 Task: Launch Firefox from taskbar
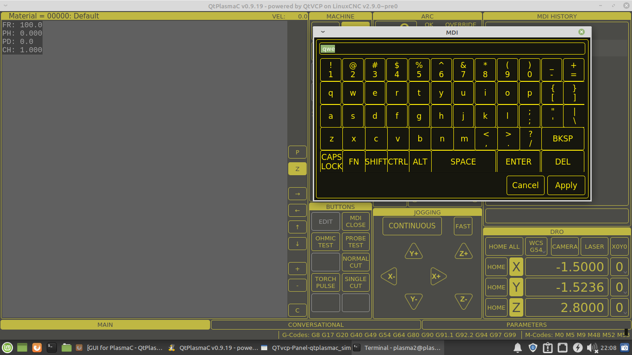(37, 348)
